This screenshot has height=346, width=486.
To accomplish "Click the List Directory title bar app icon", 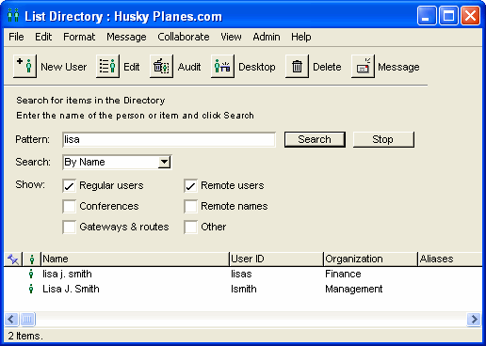I will (x=13, y=15).
